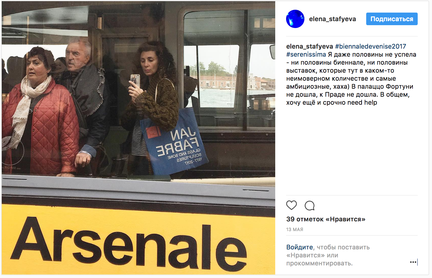
Task: Open the blue elena_stafyeva profile avatar
Action: [x=295, y=19]
